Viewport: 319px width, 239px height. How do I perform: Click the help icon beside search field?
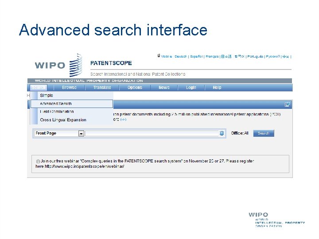tap(222, 133)
